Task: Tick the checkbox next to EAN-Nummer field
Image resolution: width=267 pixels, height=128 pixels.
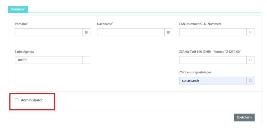Action: pos(250,32)
